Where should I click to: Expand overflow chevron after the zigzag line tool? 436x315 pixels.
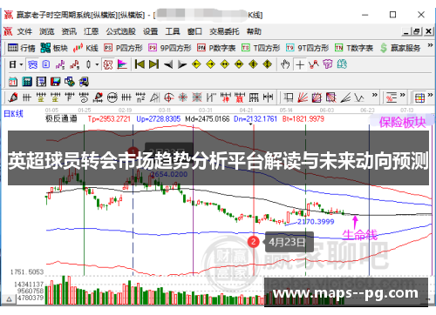coord(375,95)
